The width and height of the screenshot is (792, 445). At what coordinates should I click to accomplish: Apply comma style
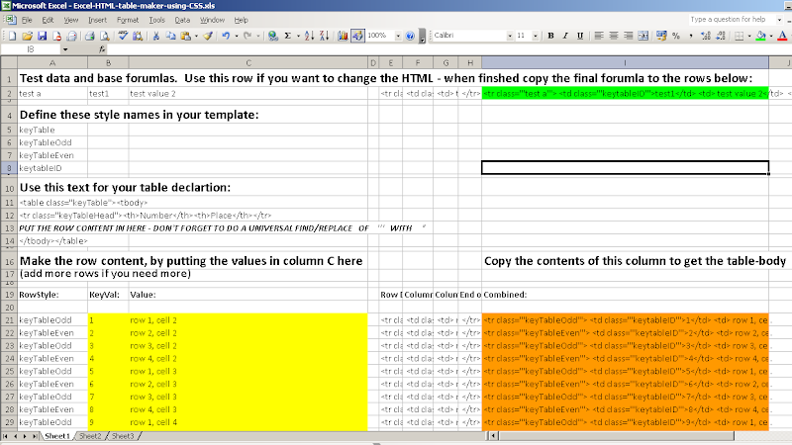click(x=690, y=36)
